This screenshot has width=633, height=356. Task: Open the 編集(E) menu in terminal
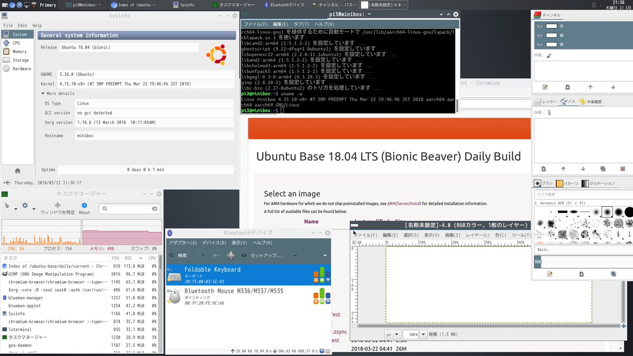281,24
